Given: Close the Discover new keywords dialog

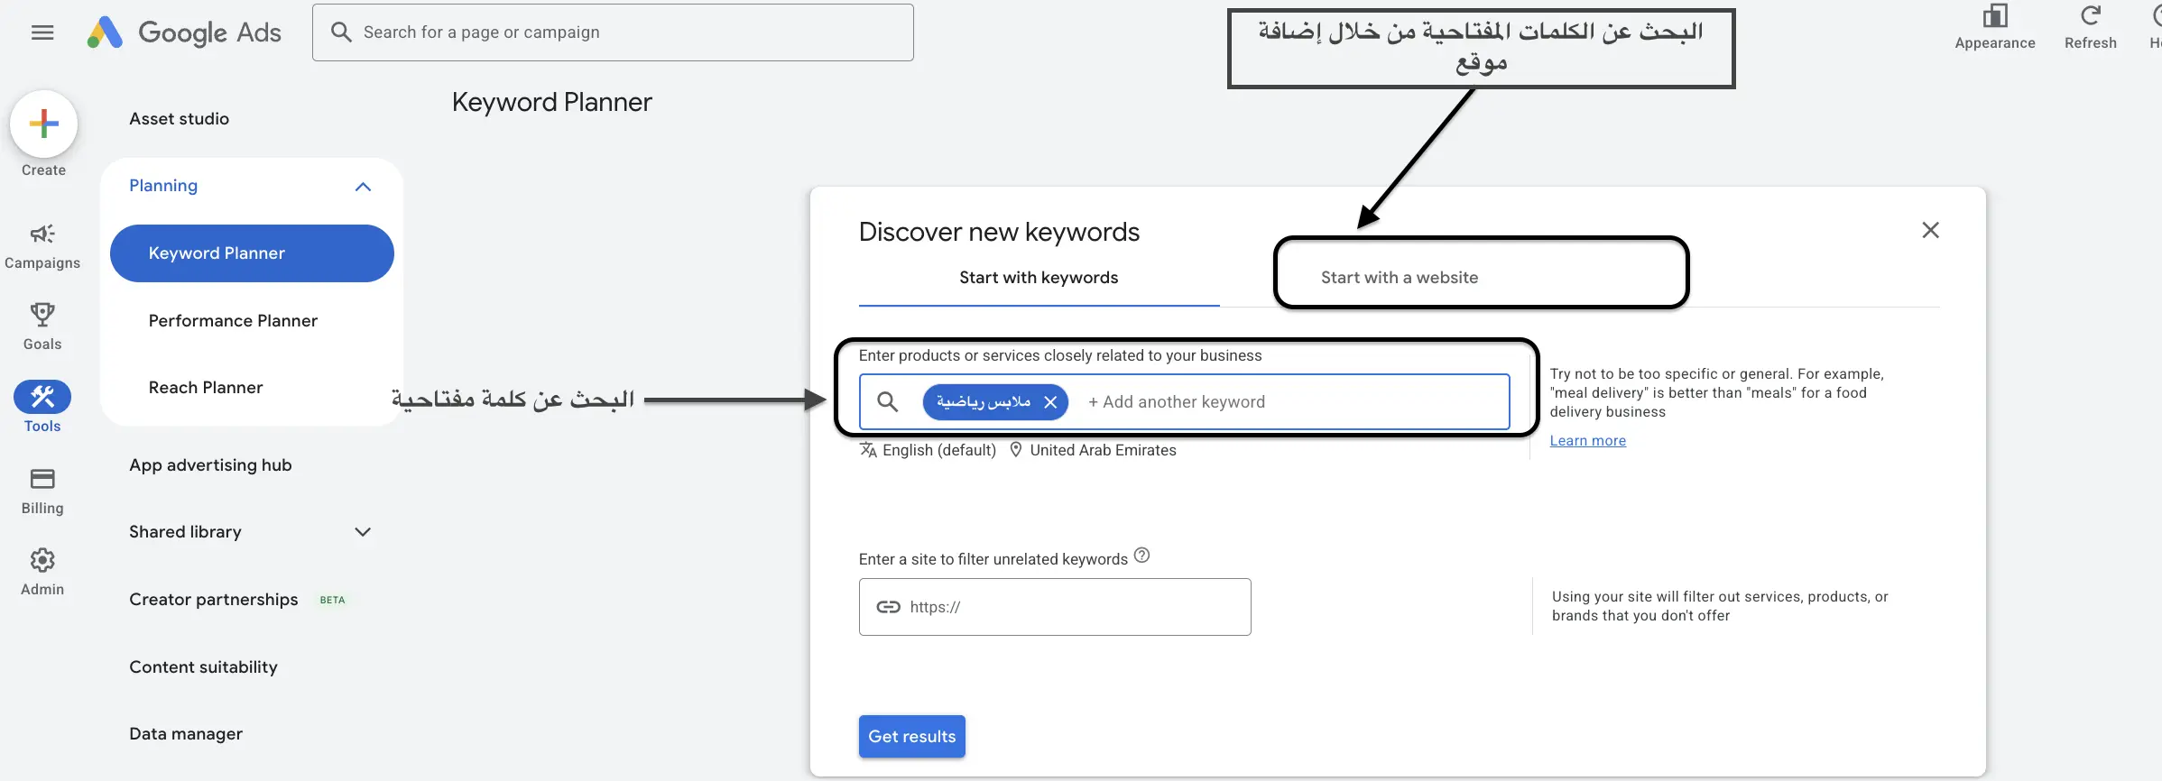Looking at the screenshot, I should tap(1930, 230).
